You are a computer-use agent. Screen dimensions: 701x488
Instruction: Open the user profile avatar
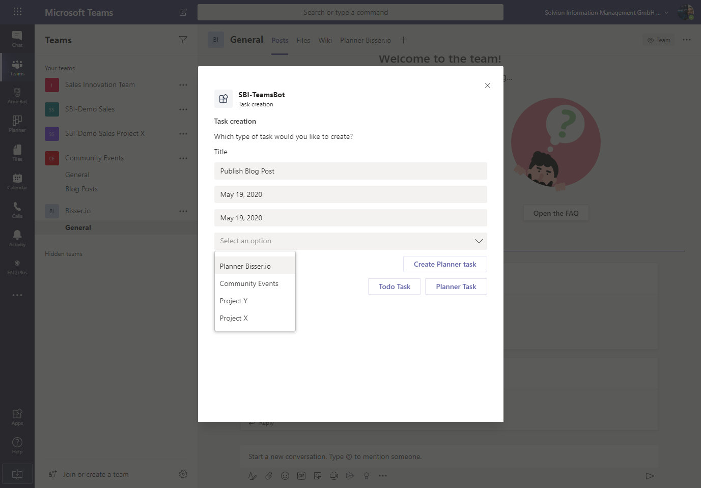tap(685, 12)
